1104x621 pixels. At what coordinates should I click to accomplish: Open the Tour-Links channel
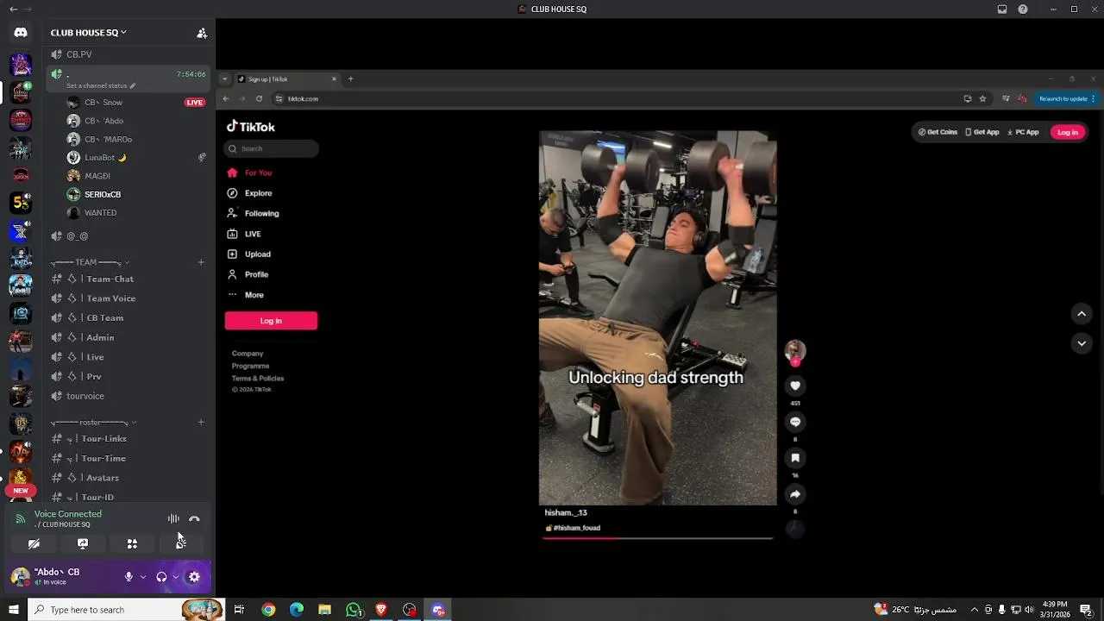pos(129,438)
